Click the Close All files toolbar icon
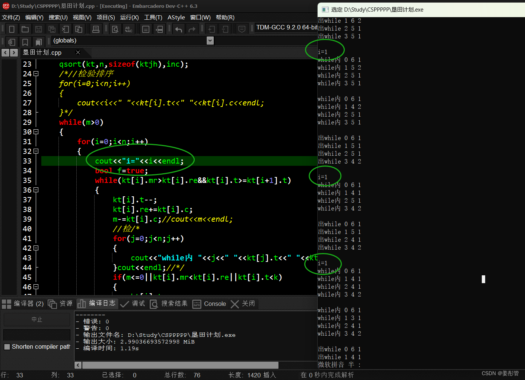Screen dimensions: 525x380 (79, 29)
